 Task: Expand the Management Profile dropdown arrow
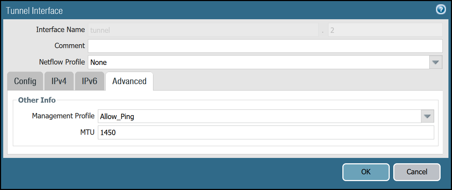pyautogui.click(x=427, y=116)
